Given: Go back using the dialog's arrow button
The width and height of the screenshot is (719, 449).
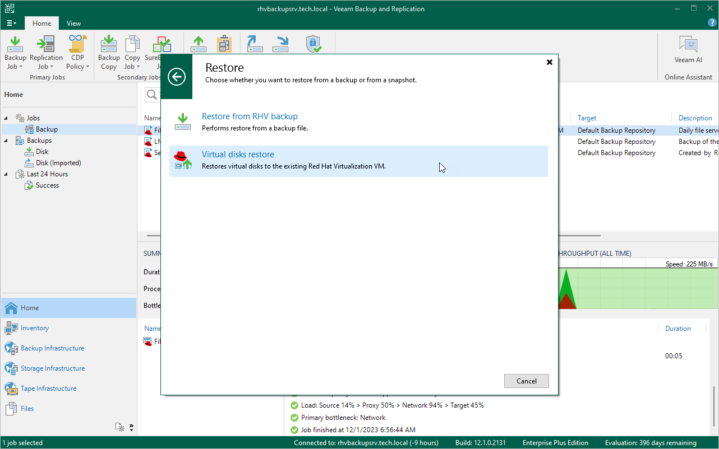Looking at the screenshot, I should [x=177, y=77].
